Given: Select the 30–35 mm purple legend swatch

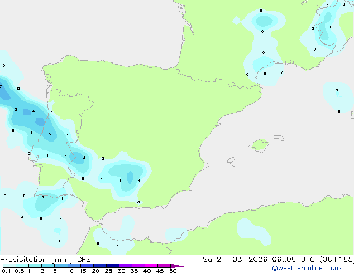Looking at the screenshot, I should click(125, 266).
